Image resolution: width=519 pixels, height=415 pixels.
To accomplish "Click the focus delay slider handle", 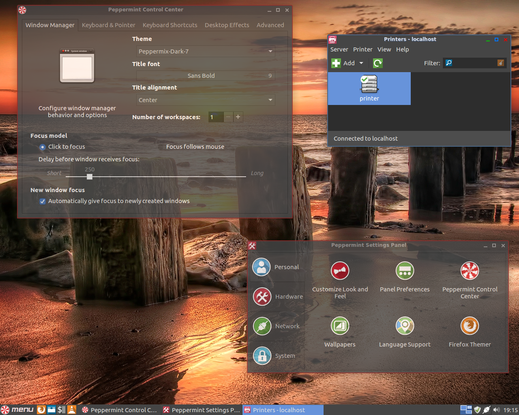I will (x=90, y=177).
